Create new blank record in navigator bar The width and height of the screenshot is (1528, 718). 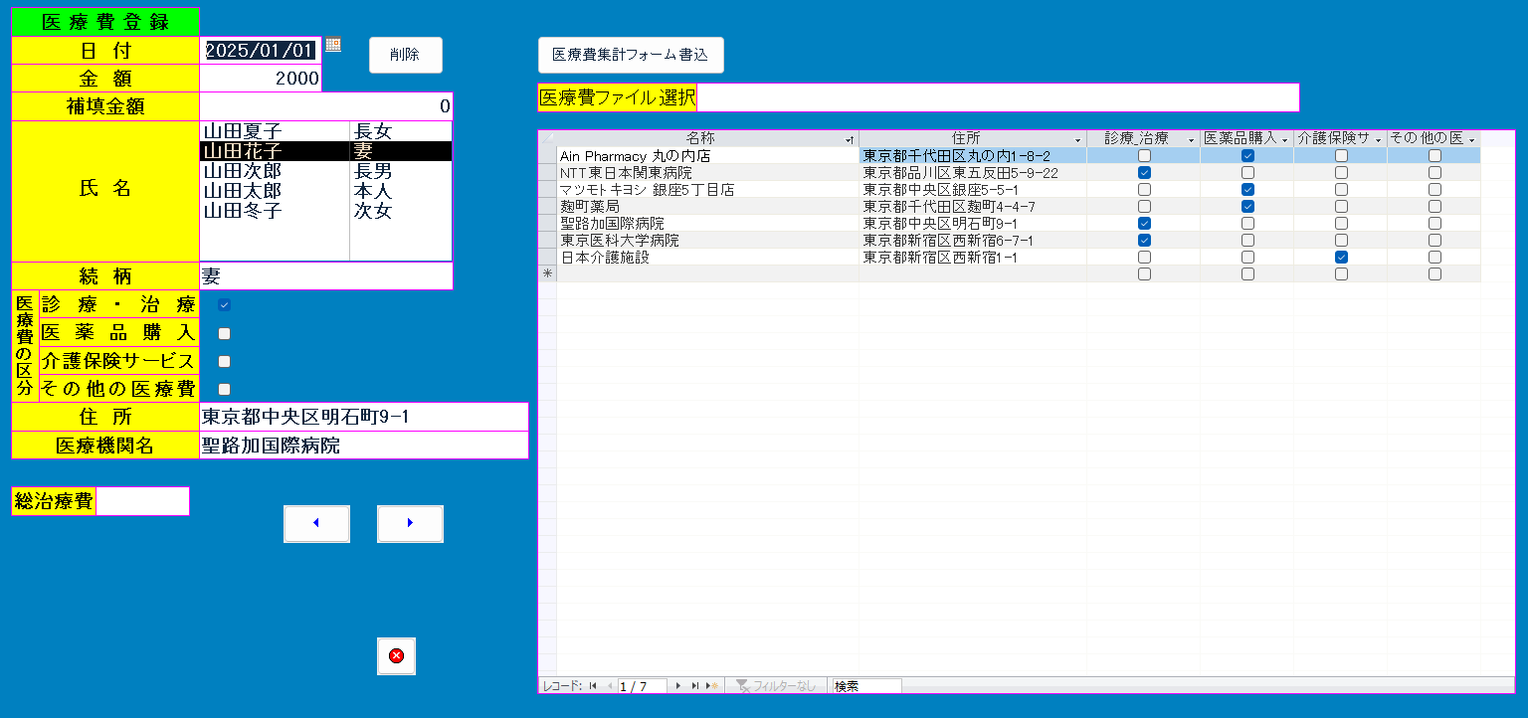[711, 686]
